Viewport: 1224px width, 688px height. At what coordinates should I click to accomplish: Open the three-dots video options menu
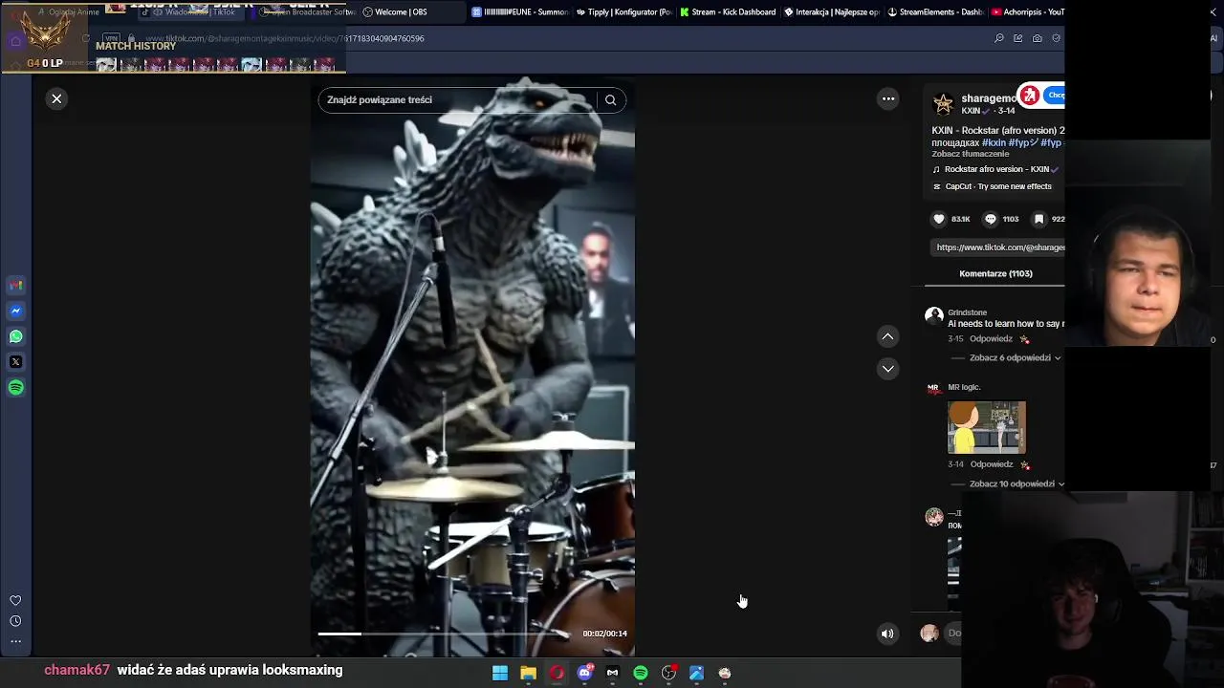[888, 98]
